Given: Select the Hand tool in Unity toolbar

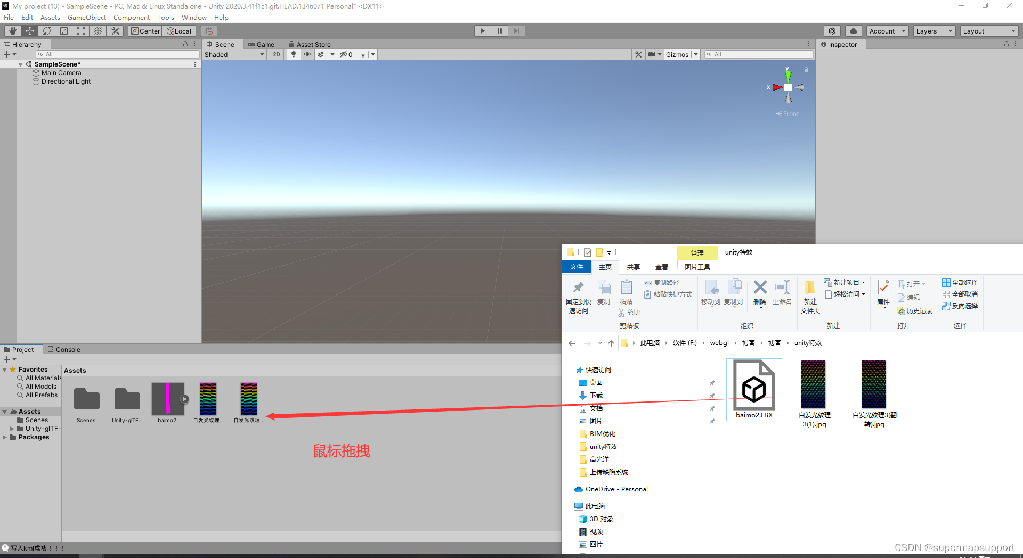Looking at the screenshot, I should click(x=12, y=30).
